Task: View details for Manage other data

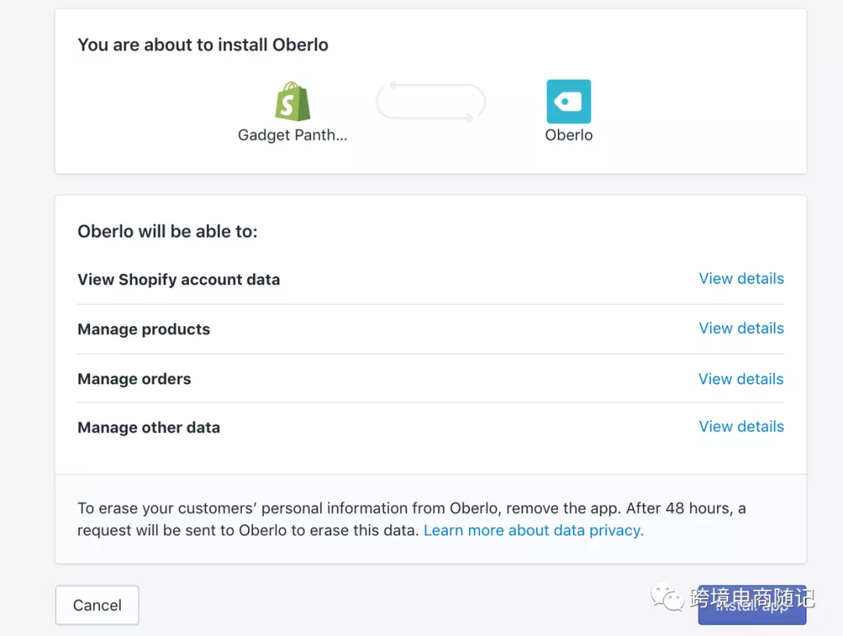Action: [741, 426]
